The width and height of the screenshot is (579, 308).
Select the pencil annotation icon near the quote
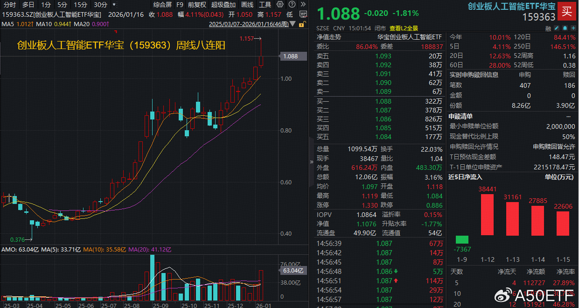557,28
